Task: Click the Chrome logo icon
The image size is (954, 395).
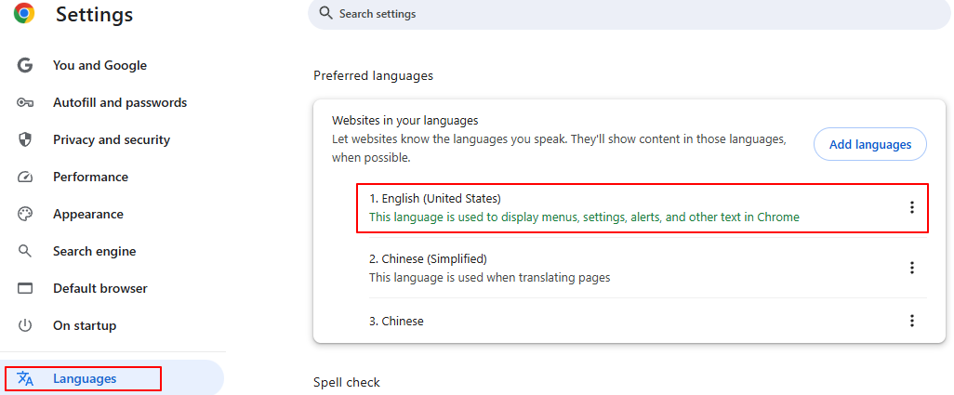Action: coord(24,13)
